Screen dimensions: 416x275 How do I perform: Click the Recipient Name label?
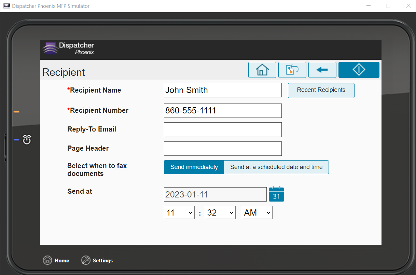tap(94, 90)
